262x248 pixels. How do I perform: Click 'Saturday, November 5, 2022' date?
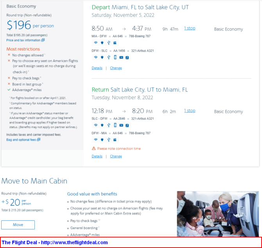(123, 15)
